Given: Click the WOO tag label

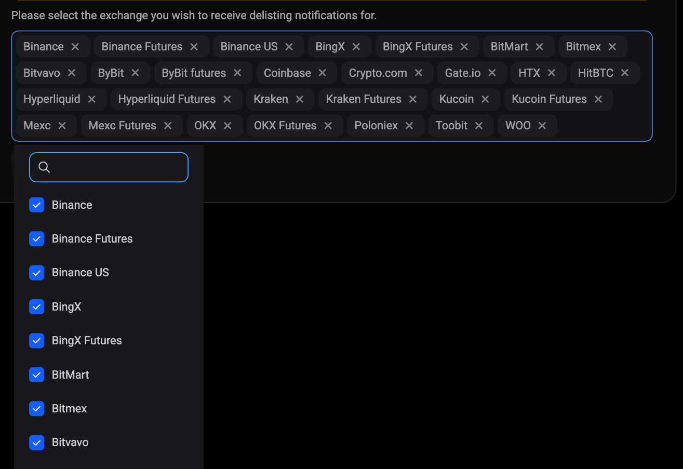Looking at the screenshot, I should pos(518,126).
